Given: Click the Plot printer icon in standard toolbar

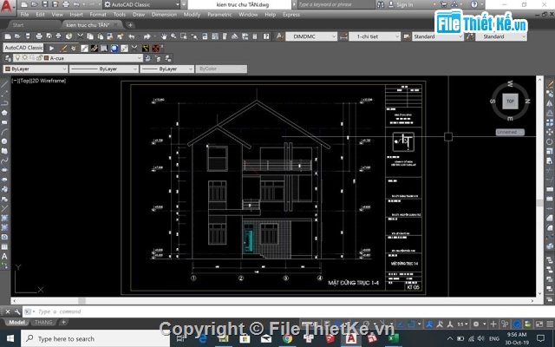Looking at the screenshot, I should tap(39, 36).
